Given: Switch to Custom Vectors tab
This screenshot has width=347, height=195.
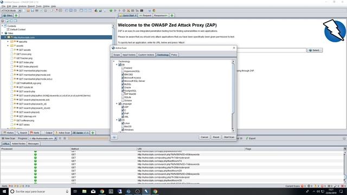Looking at the screenshot, I should coord(146,55).
